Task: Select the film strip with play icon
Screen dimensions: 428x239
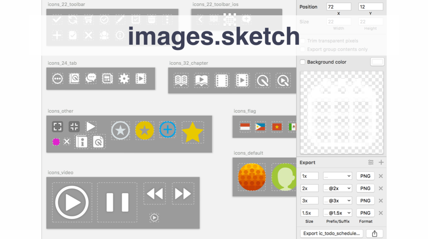Action: click(x=242, y=81)
